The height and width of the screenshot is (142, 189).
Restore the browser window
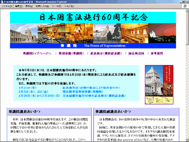pyautogui.click(x=184, y=2)
